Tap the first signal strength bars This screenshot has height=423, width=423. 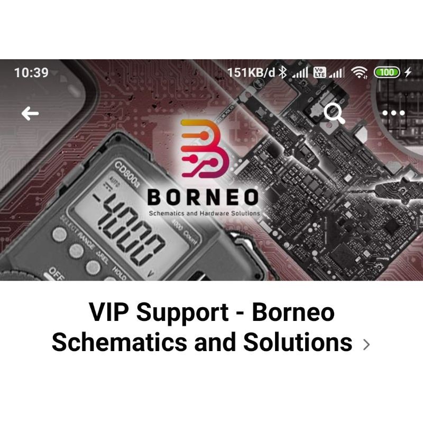(x=300, y=72)
